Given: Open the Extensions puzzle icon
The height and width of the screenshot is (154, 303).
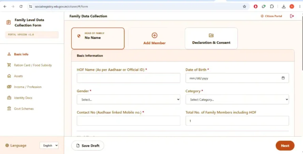Looking at the screenshot, I should click(272, 7).
